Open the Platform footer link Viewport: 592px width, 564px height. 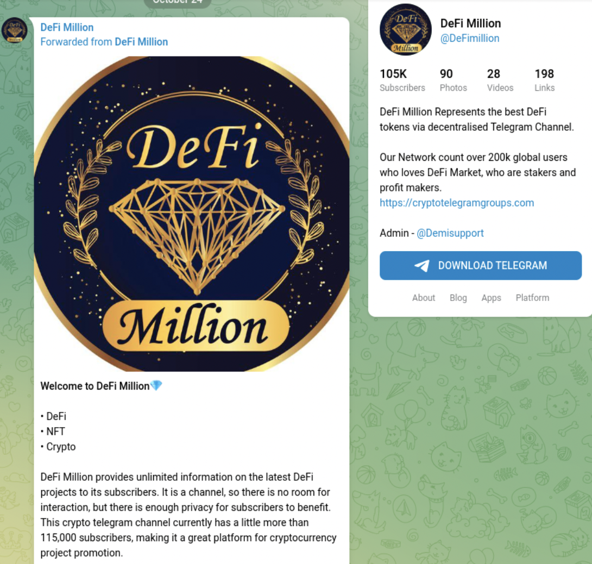532,298
